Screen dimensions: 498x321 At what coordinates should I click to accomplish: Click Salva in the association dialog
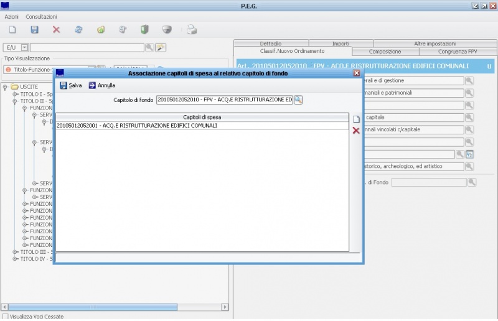click(x=71, y=85)
